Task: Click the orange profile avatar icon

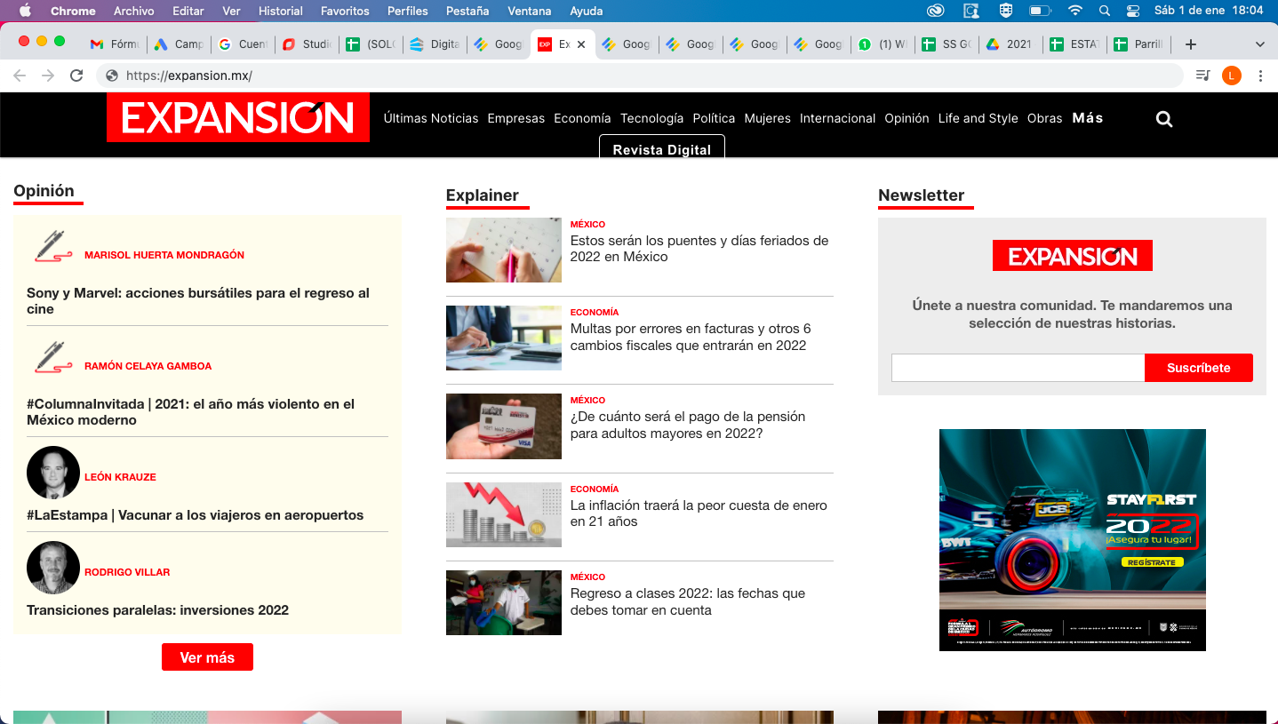Action: point(1231,76)
